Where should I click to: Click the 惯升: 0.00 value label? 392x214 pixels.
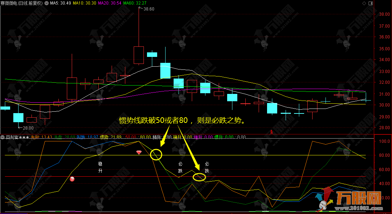pyautogui.click(x=224, y=137)
